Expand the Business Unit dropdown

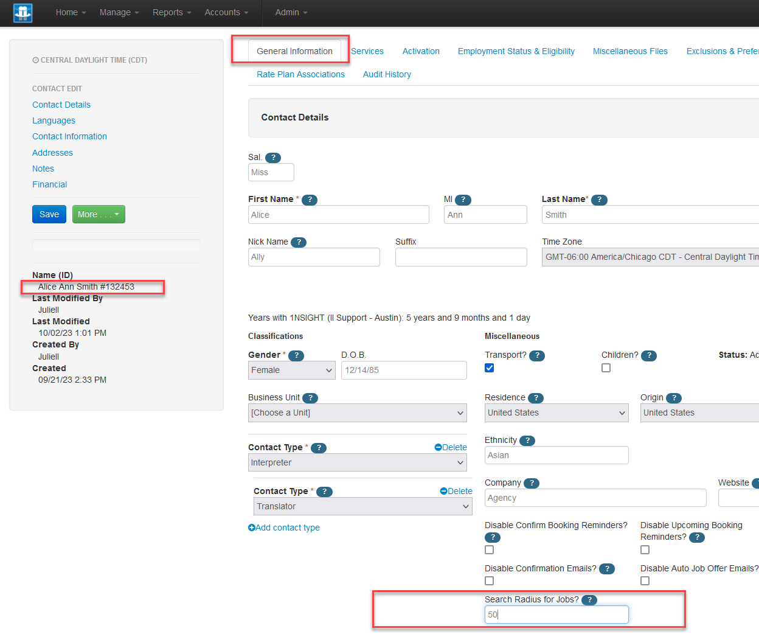click(357, 413)
